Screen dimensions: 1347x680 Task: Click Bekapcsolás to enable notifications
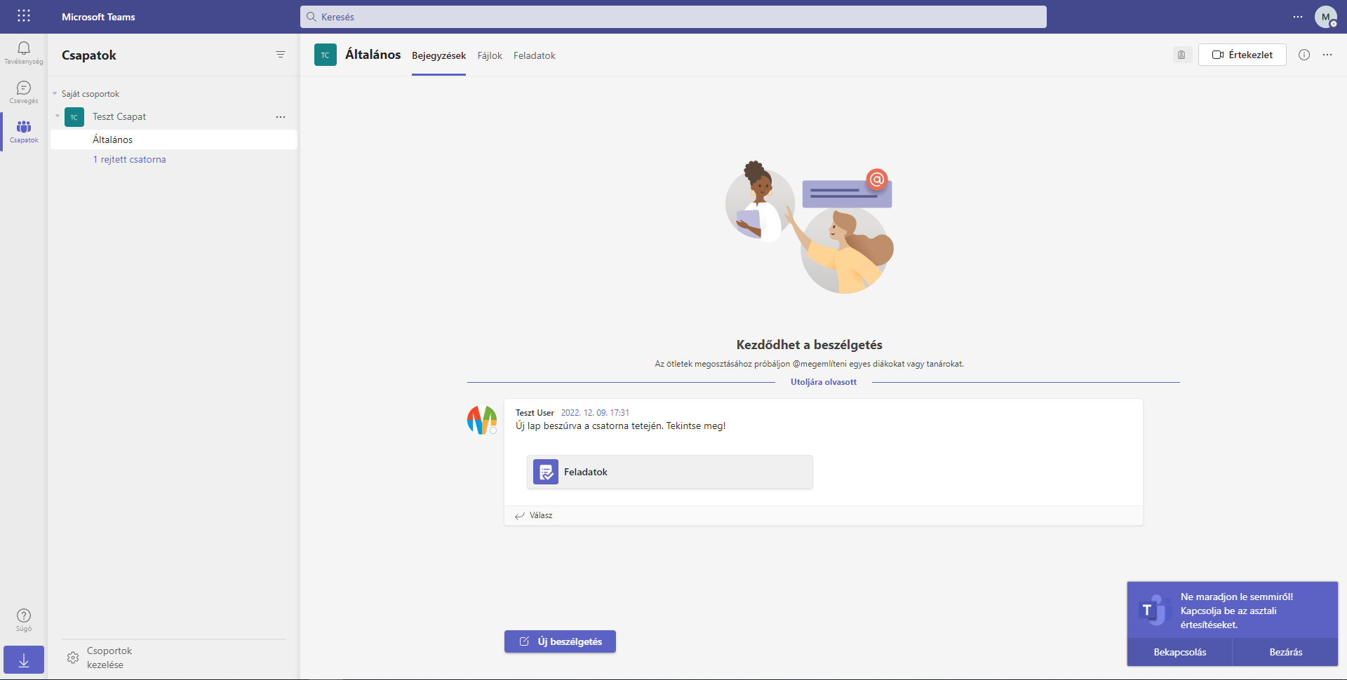click(1179, 652)
